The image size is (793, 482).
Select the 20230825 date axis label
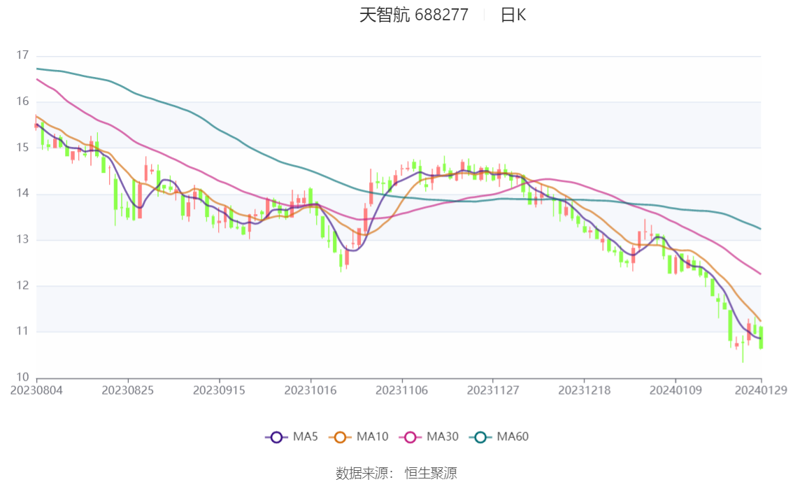(x=127, y=390)
